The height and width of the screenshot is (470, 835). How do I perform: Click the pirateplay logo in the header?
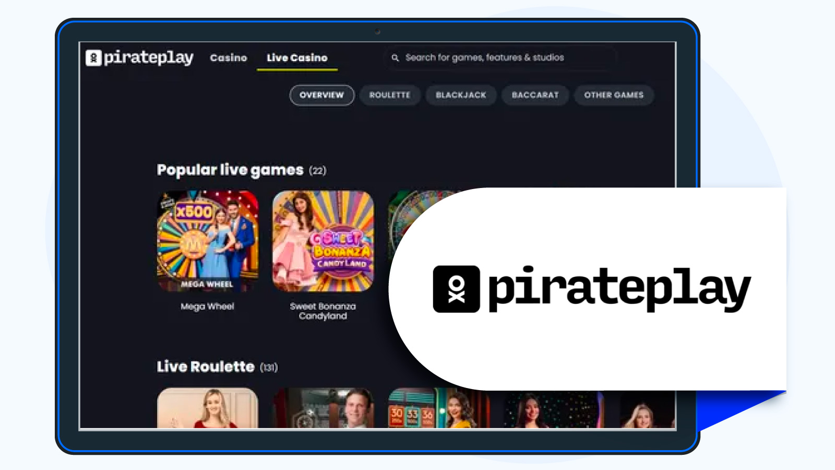click(x=139, y=57)
